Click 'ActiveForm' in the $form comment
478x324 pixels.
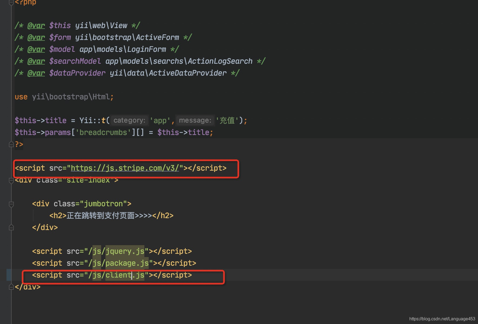[157, 38]
